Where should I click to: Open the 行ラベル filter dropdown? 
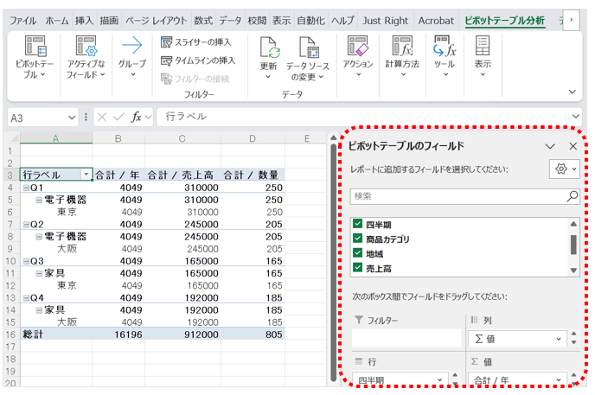(86, 175)
